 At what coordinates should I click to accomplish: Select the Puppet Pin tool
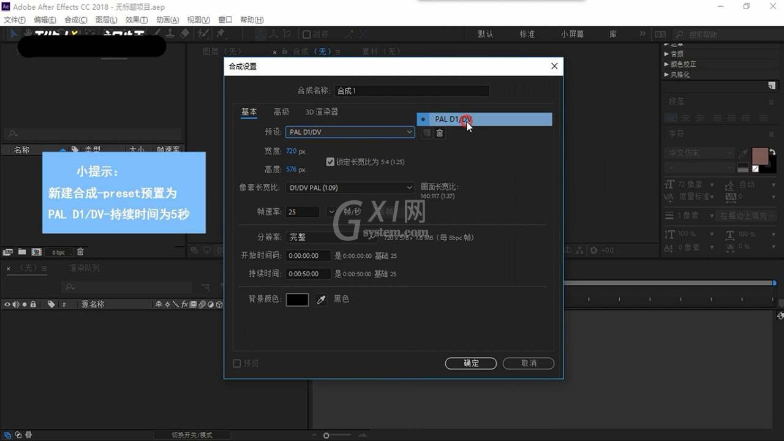point(220,34)
